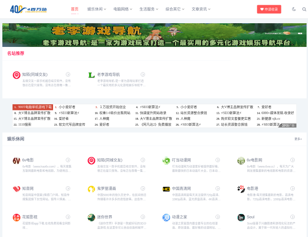Open the 电影港 title link
Viewport: 308px width, 237px height.
253,189
